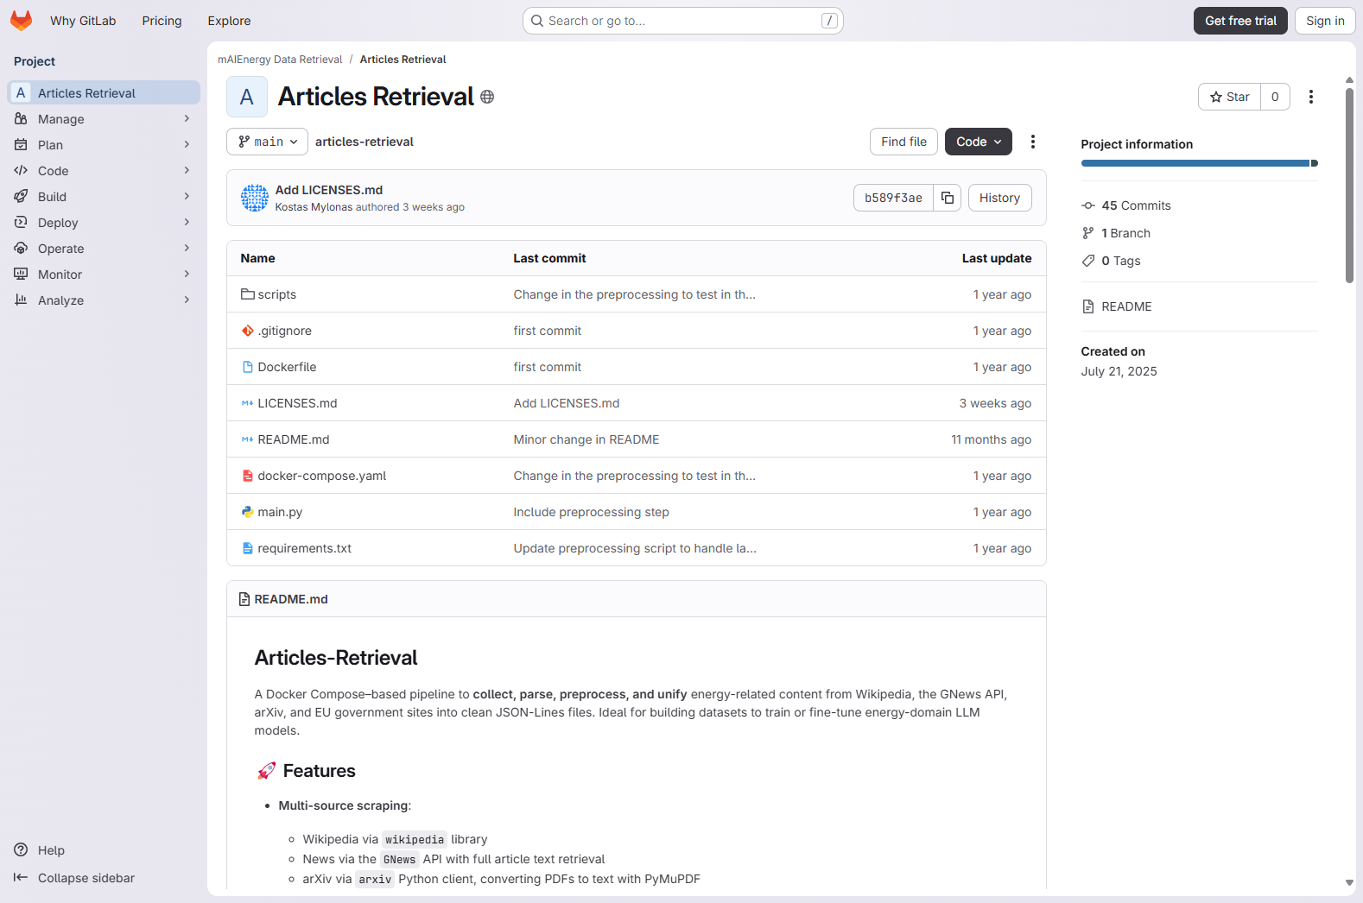The width and height of the screenshot is (1363, 903).
Task: Click the Sign in button
Action: point(1325,21)
